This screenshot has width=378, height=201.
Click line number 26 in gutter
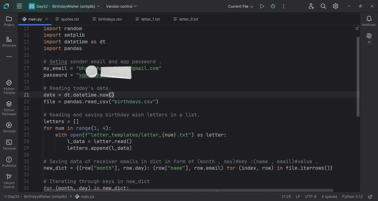point(26,128)
